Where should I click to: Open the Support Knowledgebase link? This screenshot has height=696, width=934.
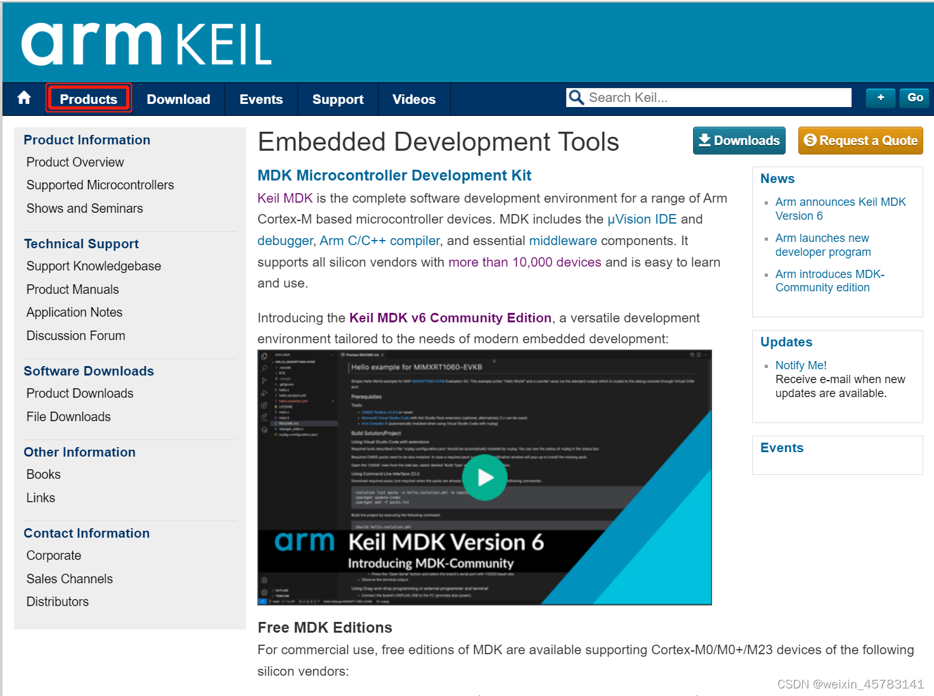point(94,266)
